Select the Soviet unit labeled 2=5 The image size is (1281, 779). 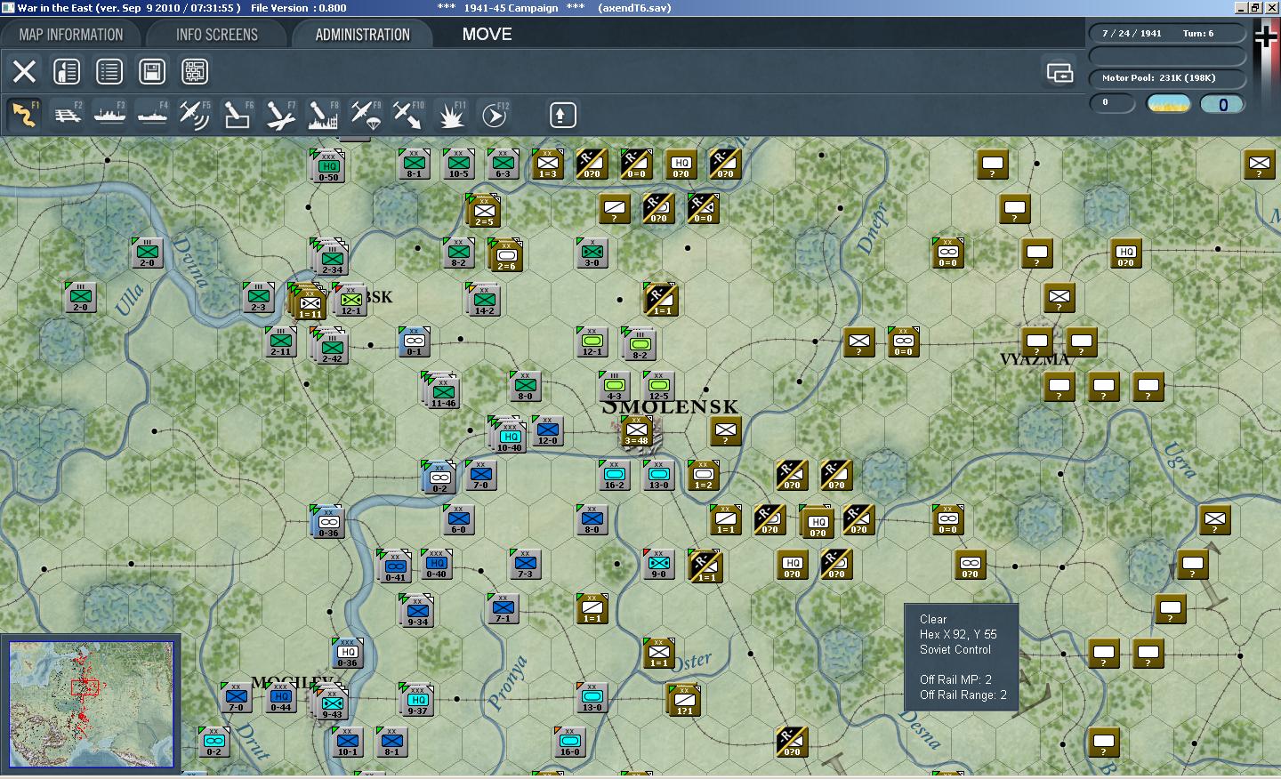(x=484, y=212)
